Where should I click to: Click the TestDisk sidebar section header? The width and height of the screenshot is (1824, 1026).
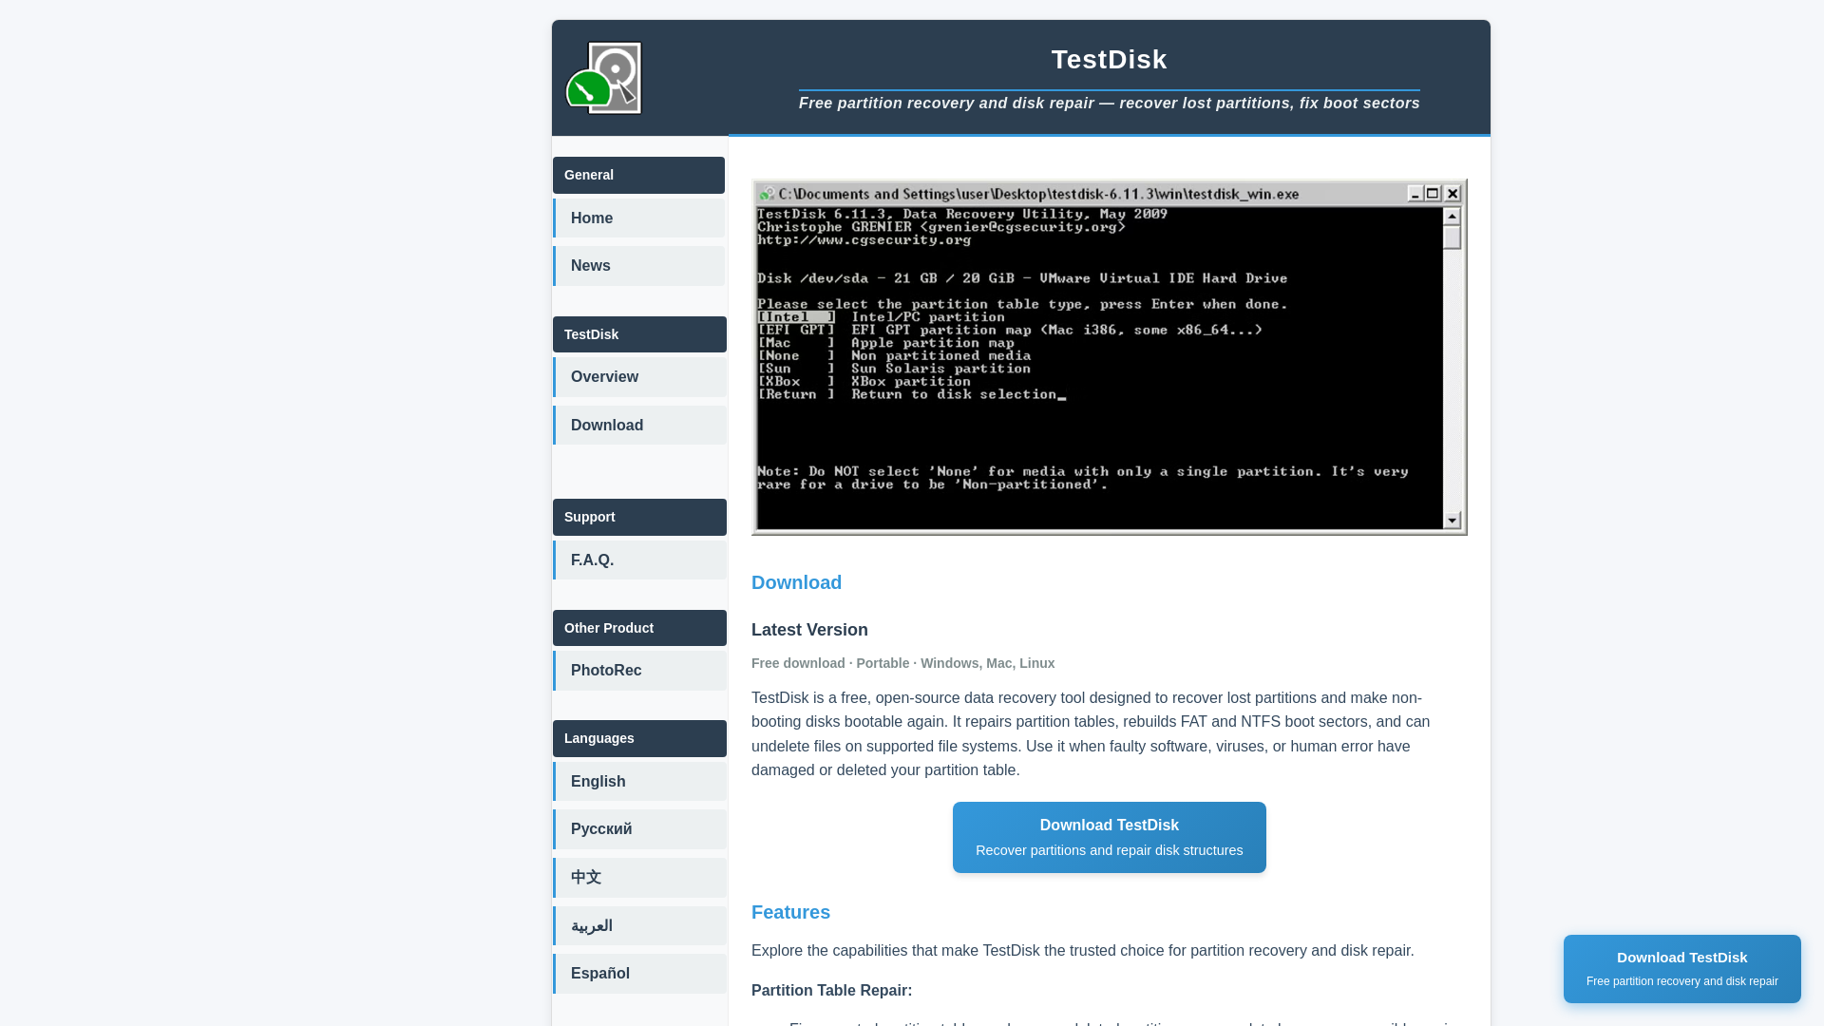tap(639, 334)
